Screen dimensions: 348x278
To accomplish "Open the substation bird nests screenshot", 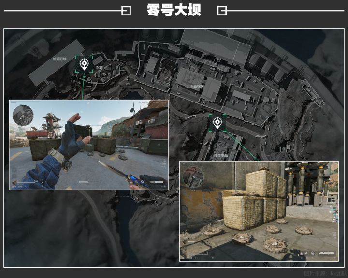I will (259, 211).
